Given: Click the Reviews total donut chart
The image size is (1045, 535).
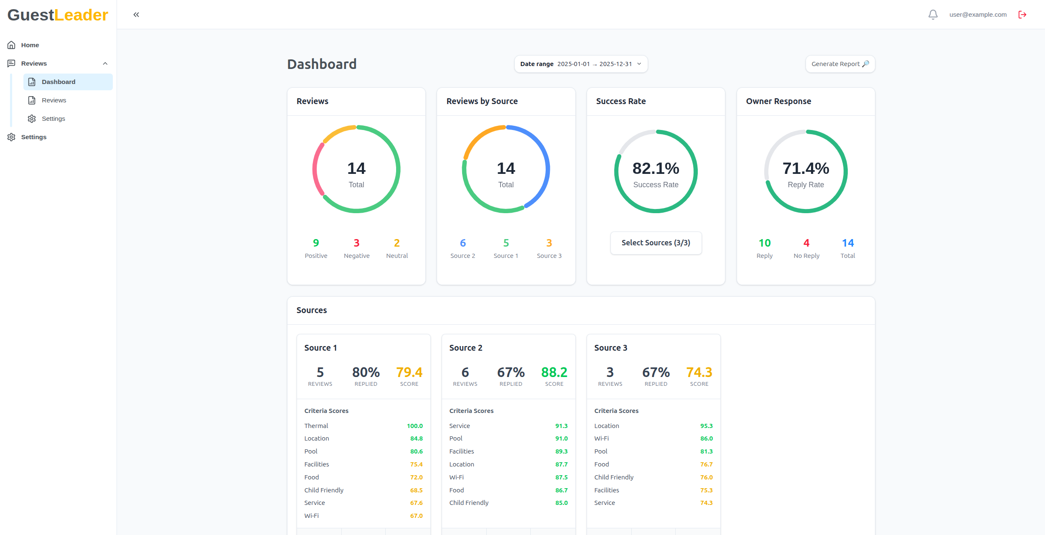Looking at the screenshot, I should coord(356,169).
